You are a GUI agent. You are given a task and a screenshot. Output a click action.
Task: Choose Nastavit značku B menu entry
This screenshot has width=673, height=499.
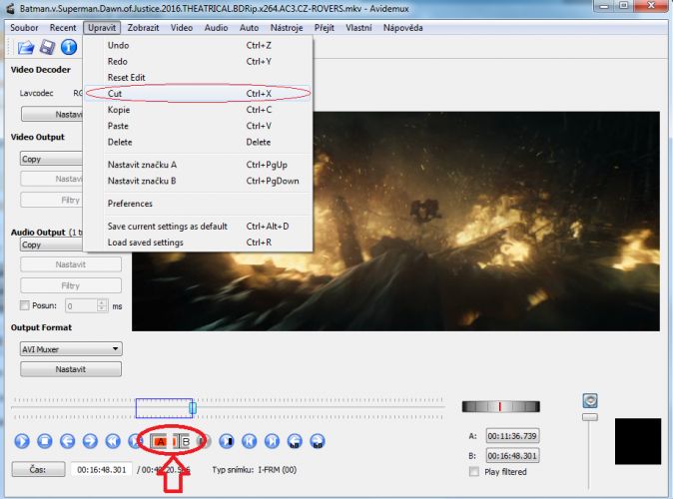coord(198,181)
